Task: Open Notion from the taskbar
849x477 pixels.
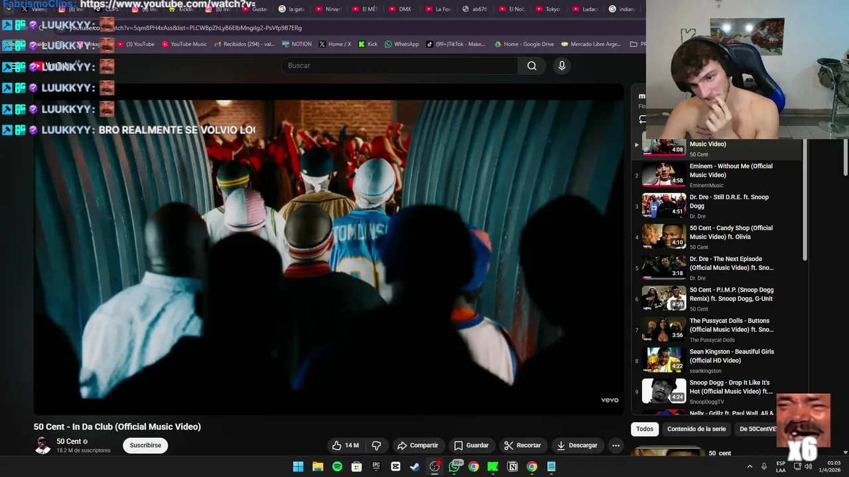Action: pyautogui.click(x=512, y=466)
